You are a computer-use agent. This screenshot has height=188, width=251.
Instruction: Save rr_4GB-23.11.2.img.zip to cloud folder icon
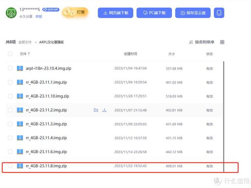click(96, 110)
